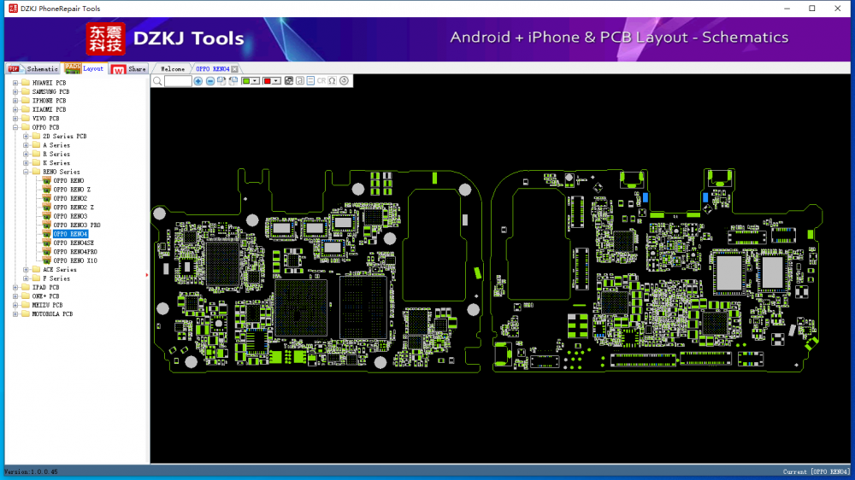Open the red color dropdown arrow

277,81
